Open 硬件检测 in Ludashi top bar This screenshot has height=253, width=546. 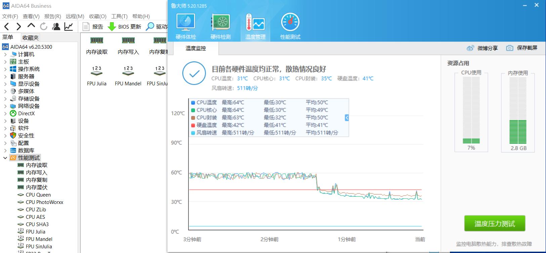pos(221,27)
